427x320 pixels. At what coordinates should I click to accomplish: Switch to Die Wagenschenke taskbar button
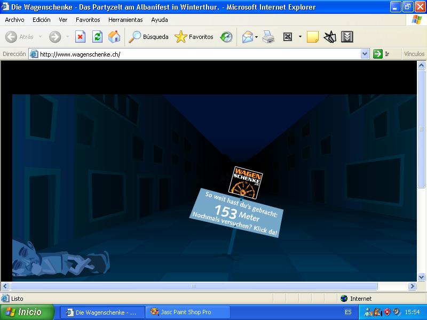click(x=102, y=312)
